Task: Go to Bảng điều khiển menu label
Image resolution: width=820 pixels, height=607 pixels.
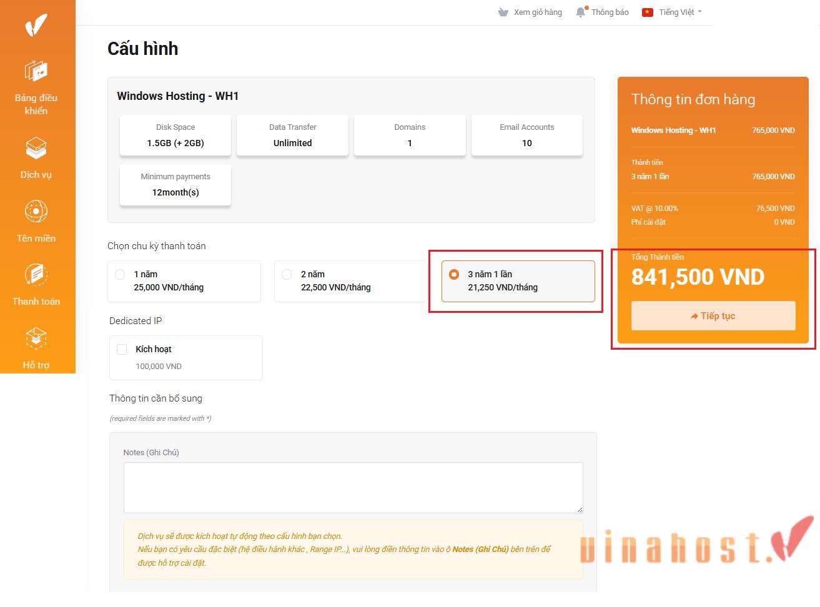Action: click(36, 104)
